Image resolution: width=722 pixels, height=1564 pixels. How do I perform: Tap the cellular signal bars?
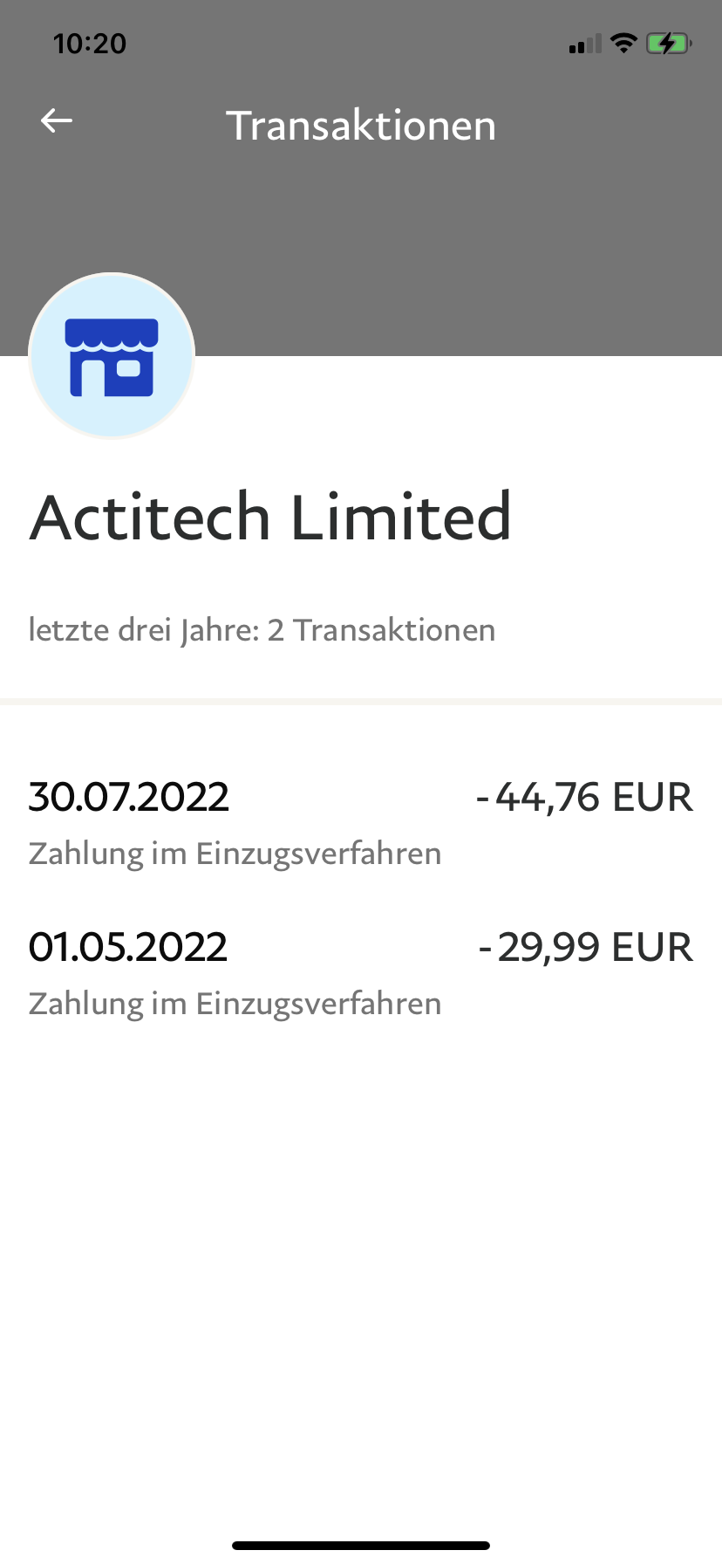[584, 44]
